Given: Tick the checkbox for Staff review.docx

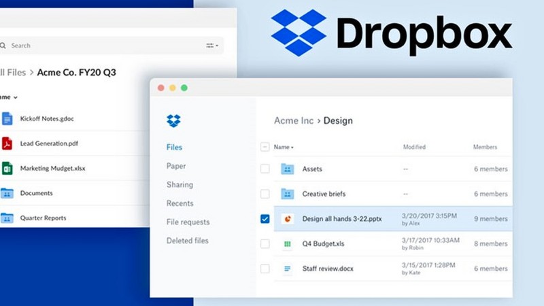Looking at the screenshot, I should [265, 269].
